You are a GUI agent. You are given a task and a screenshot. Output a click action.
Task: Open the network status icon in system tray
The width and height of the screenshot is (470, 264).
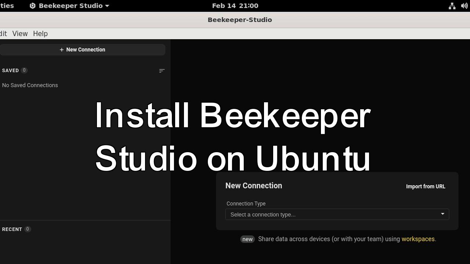tap(452, 6)
